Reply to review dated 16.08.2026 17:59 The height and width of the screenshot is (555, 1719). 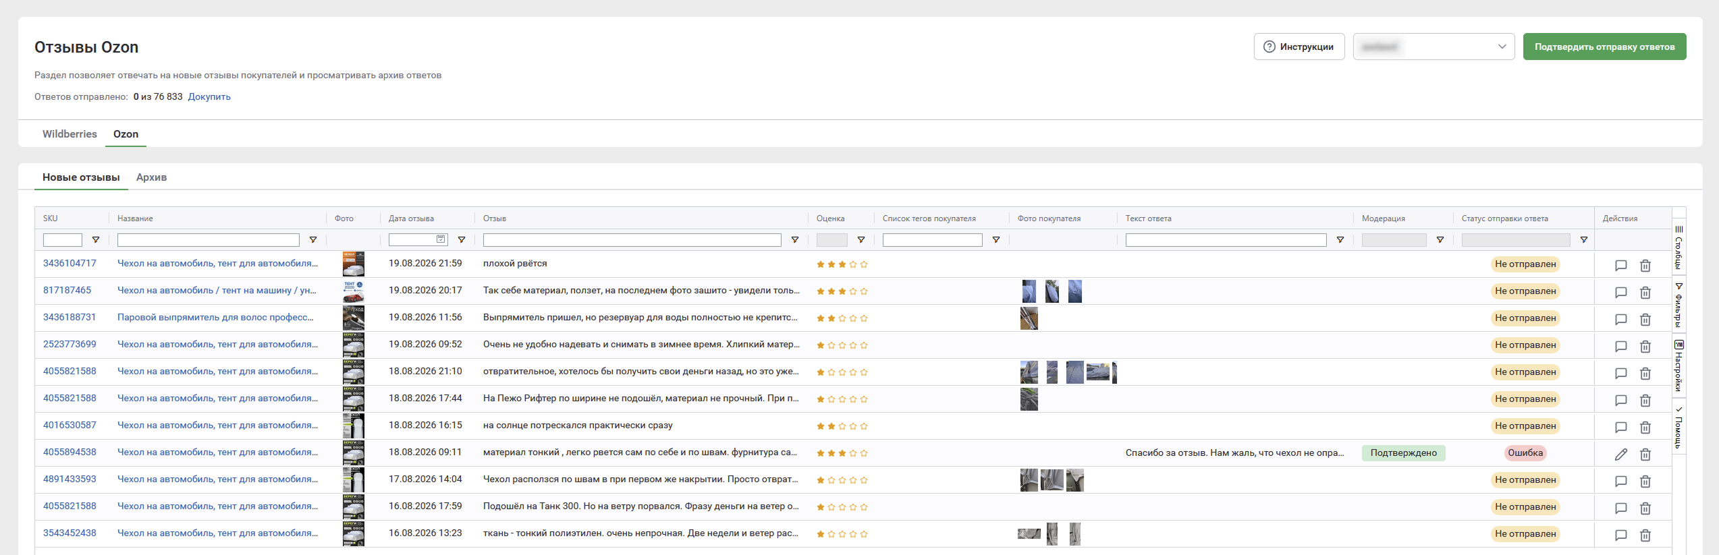(x=1620, y=508)
